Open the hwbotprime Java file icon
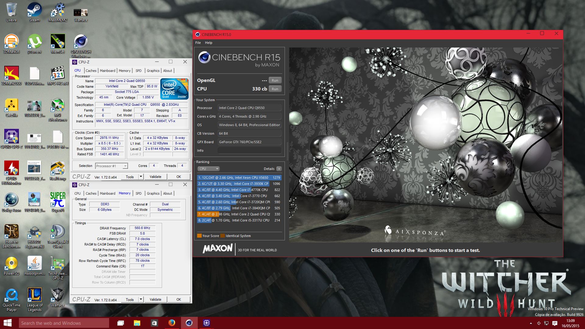The width and height of the screenshot is (585, 329). pyautogui.click(x=34, y=266)
